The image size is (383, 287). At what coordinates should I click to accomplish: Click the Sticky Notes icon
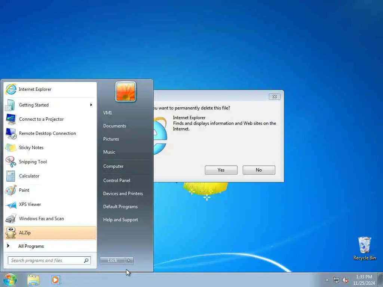coord(11,148)
